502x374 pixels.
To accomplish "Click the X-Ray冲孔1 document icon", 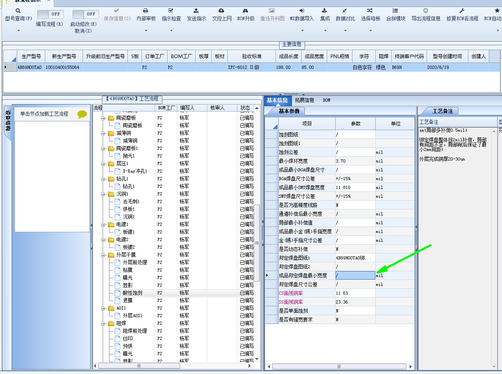I will coord(117,171).
